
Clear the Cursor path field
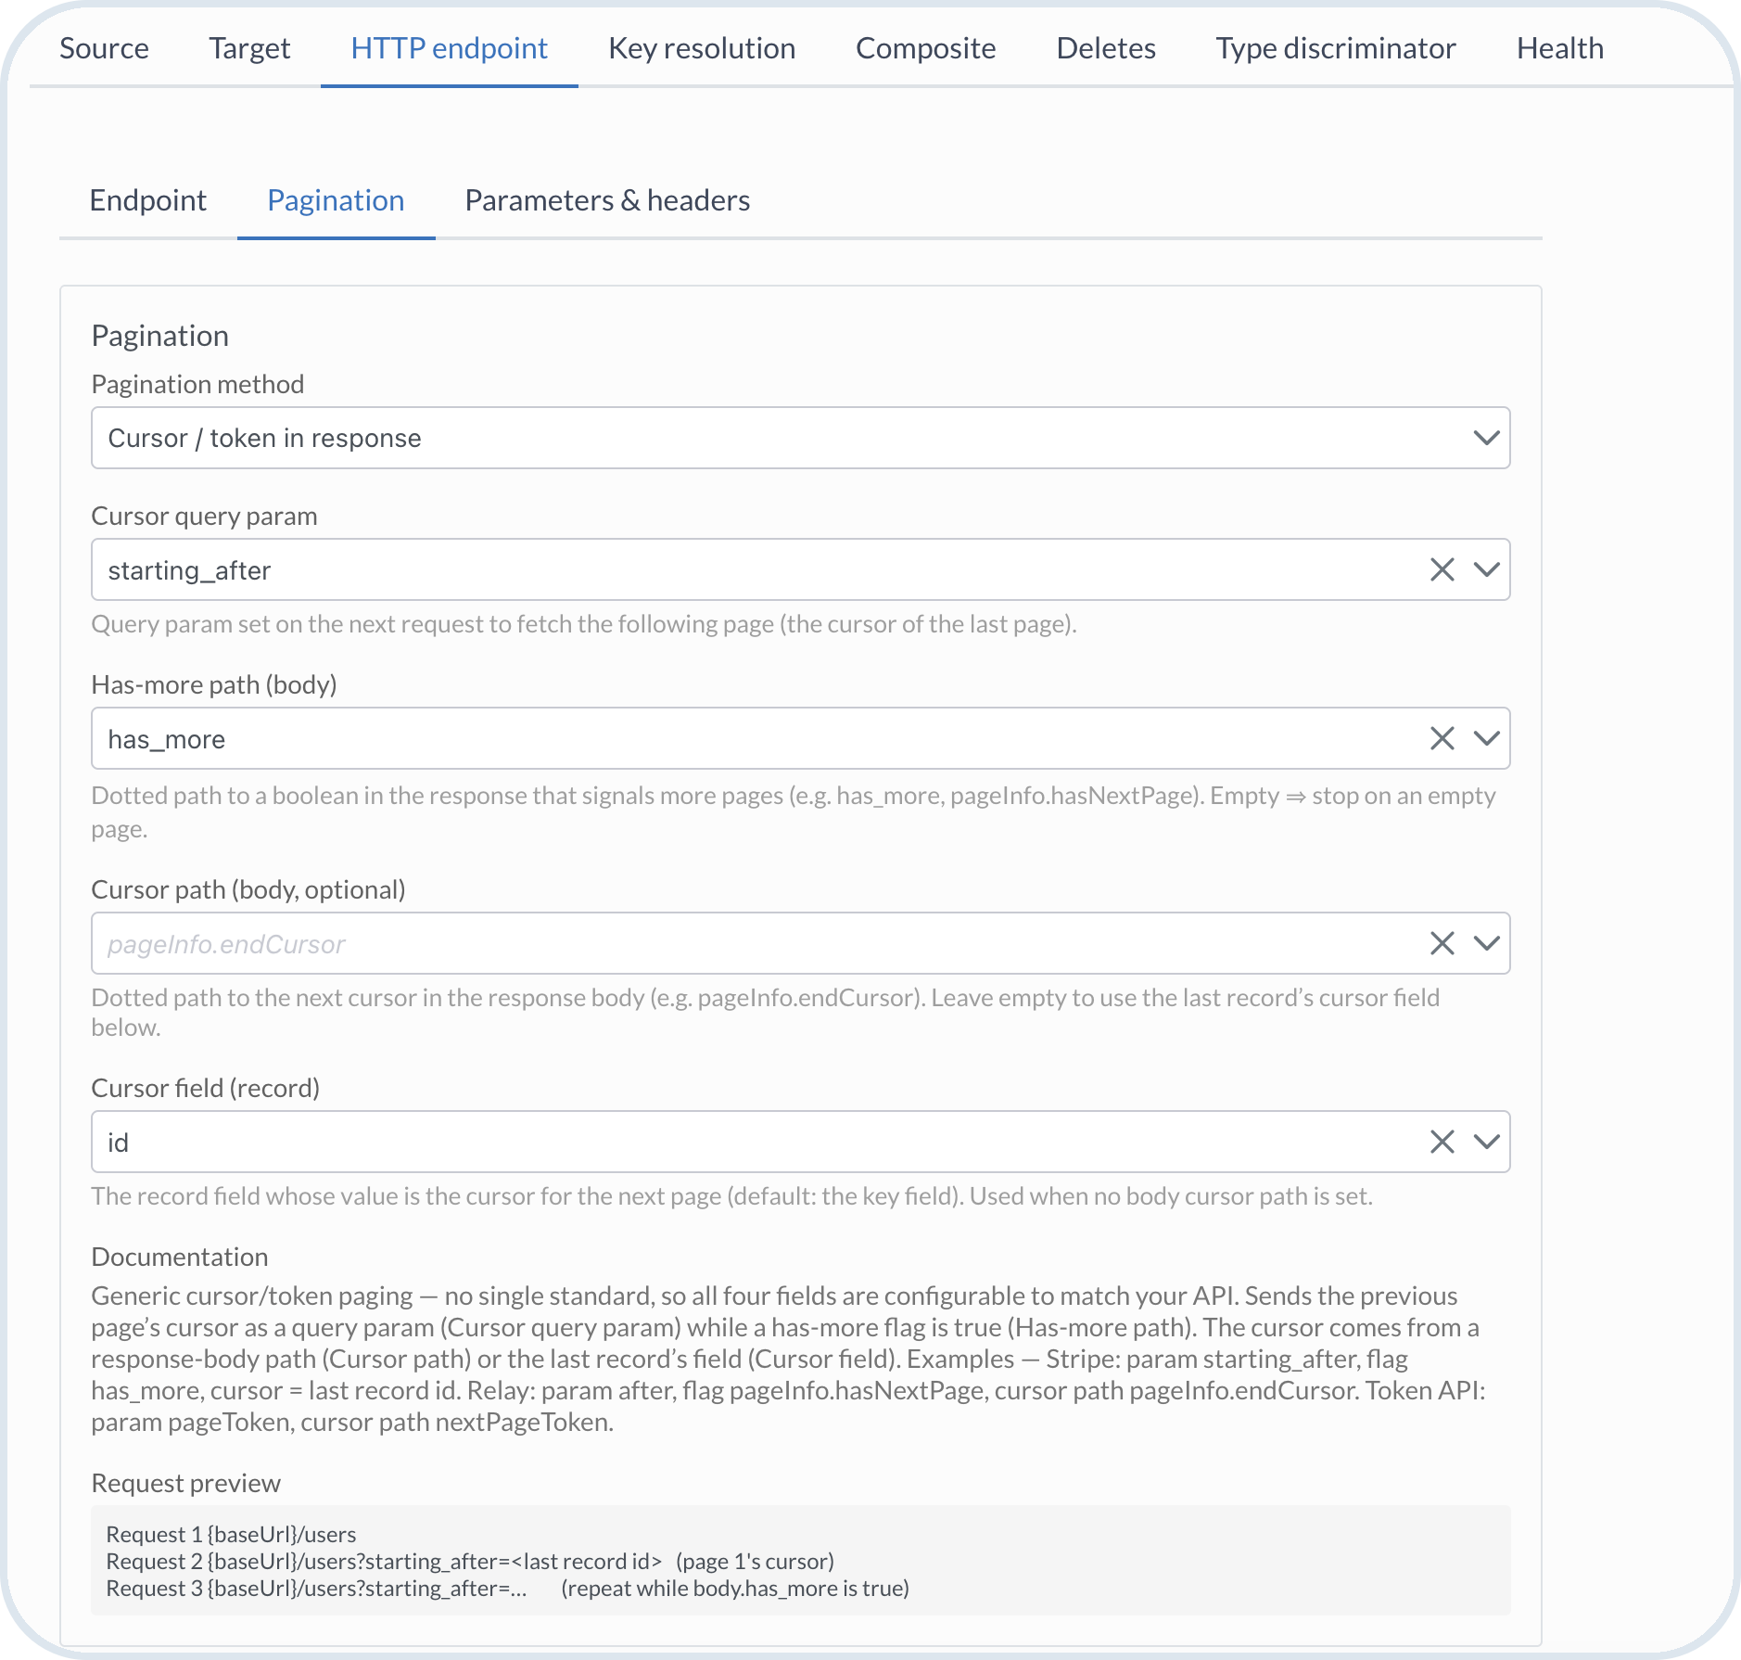[1442, 943]
